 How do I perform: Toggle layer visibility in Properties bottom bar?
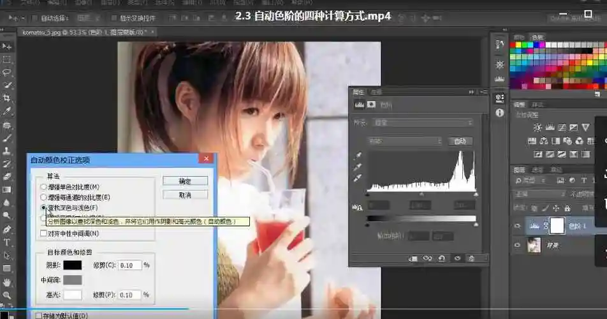[457, 258]
